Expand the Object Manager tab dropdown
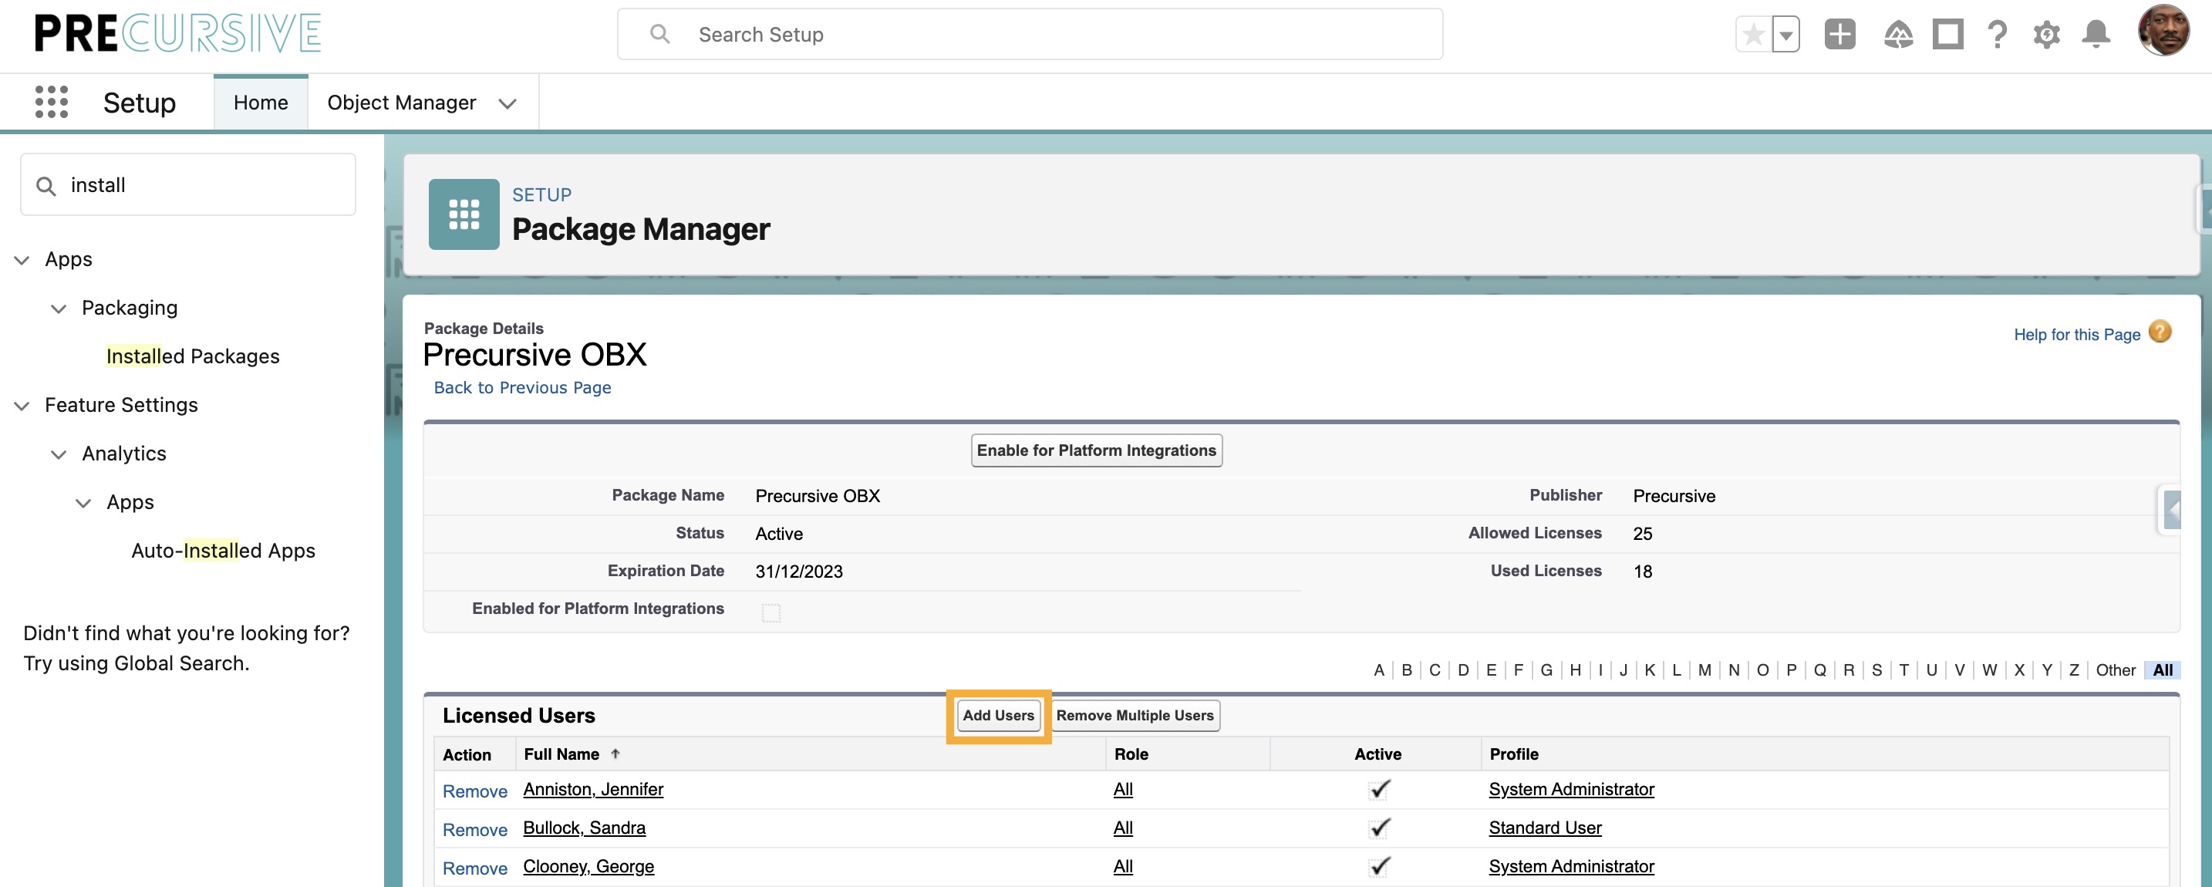Screen dimensions: 2212x887 tap(507, 104)
